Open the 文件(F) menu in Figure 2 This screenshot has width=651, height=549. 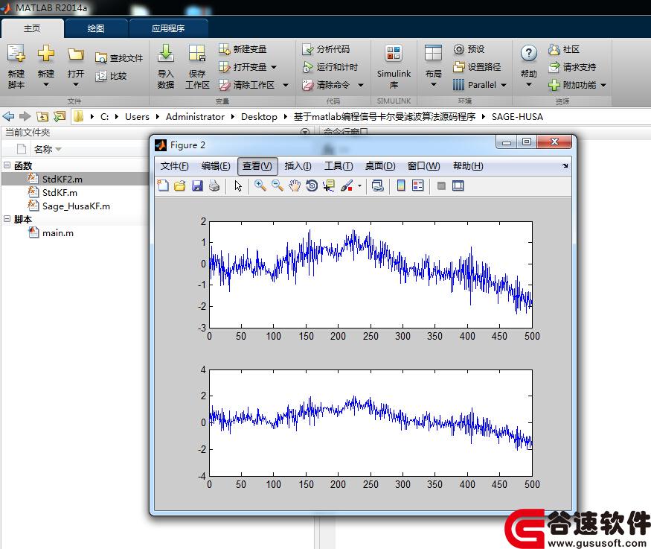point(174,166)
